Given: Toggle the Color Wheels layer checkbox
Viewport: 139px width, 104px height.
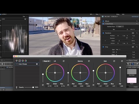Looking at the screenshot, I should 37,64.
